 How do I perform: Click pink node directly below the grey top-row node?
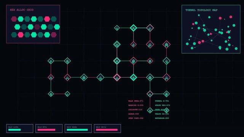click(150, 45)
